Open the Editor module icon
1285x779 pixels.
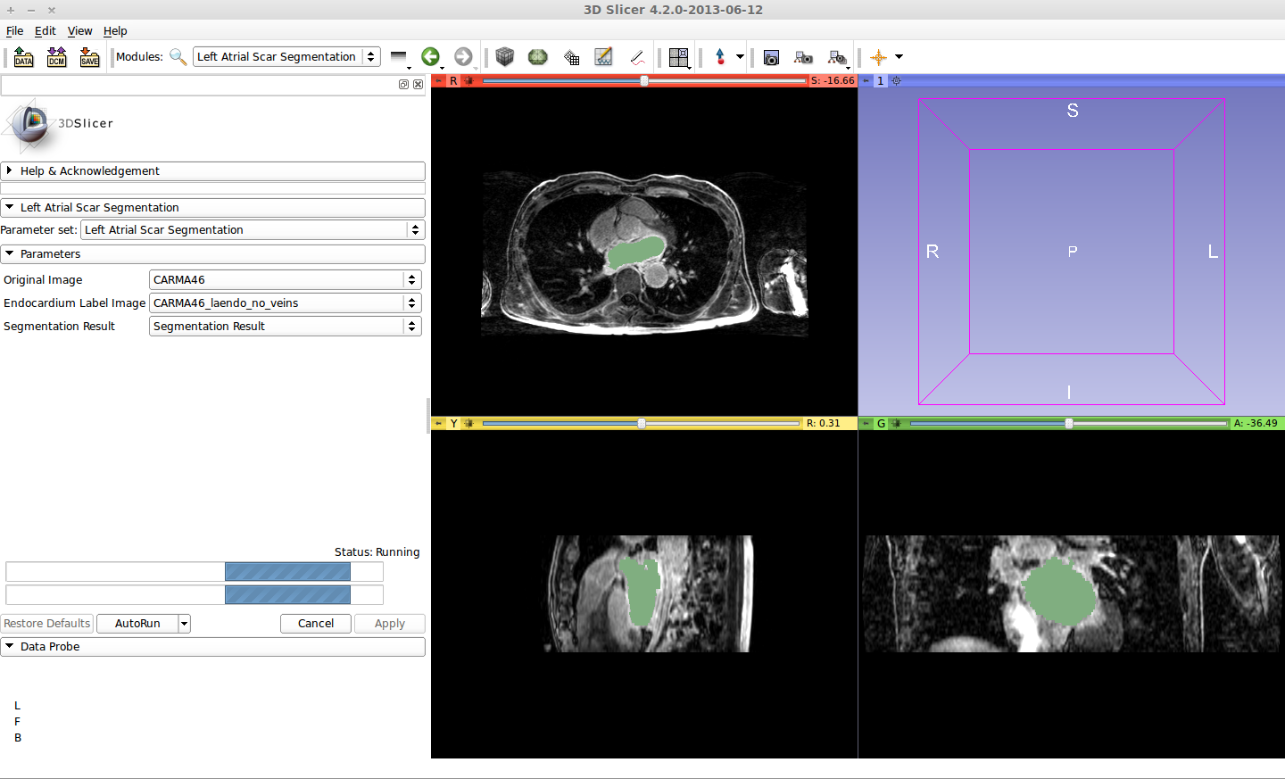604,57
